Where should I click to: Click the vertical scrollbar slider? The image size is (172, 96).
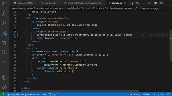[171, 45]
